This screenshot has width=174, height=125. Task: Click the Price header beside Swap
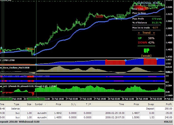(x=136, y=104)
